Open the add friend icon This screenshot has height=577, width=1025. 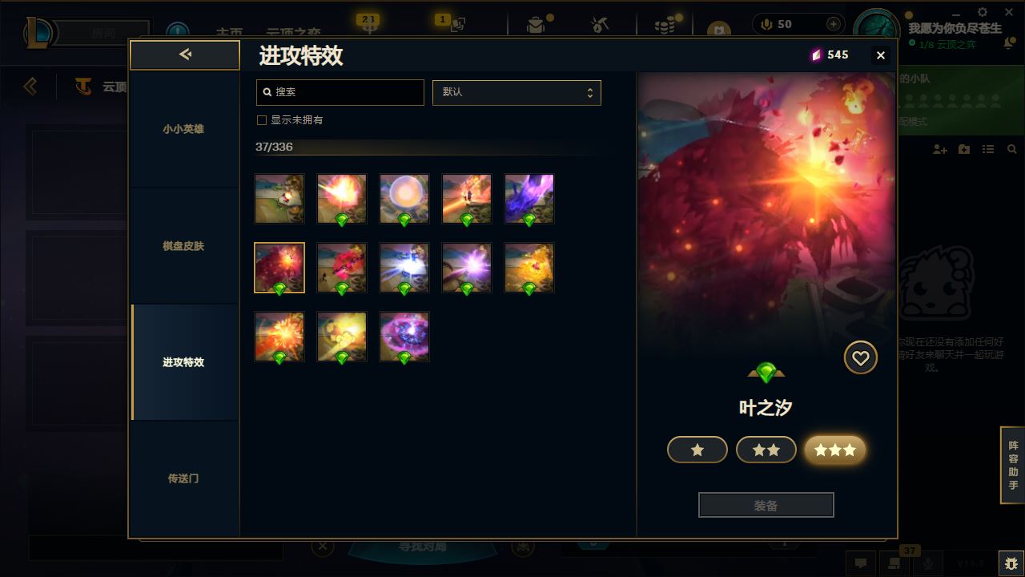(940, 149)
